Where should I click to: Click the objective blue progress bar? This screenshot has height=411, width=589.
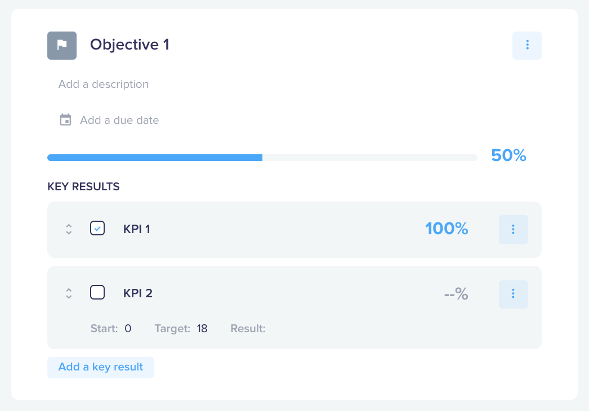[262, 158]
